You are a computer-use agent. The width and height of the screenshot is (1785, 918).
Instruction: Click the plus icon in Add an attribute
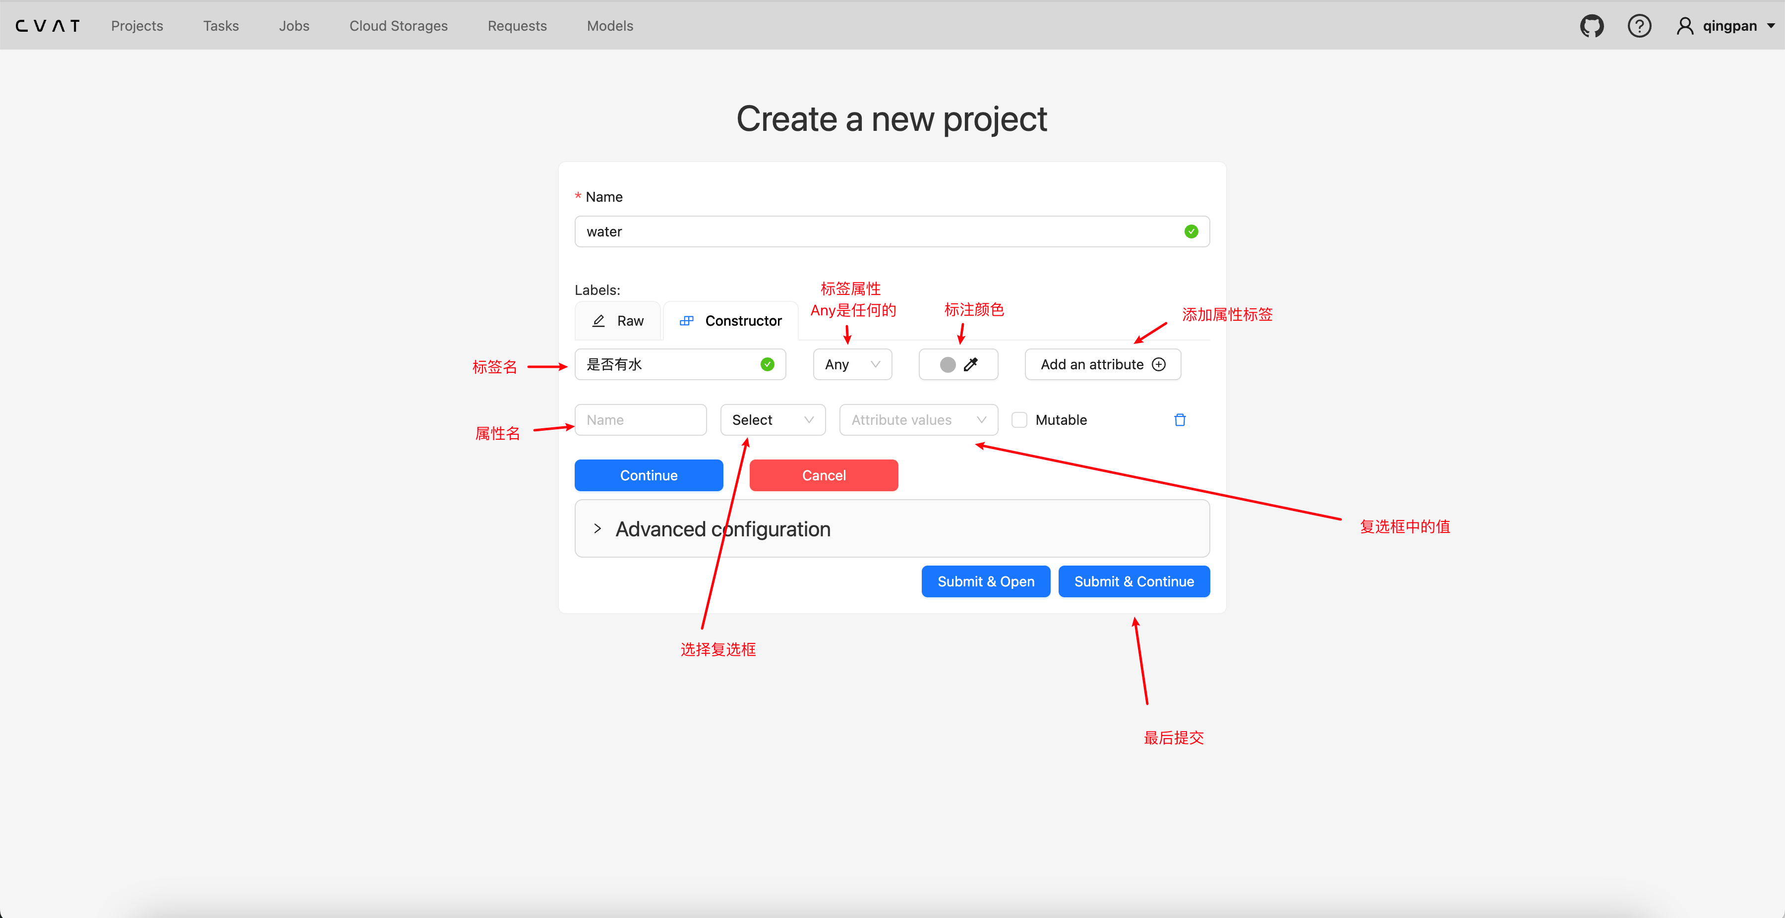[x=1159, y=364]
